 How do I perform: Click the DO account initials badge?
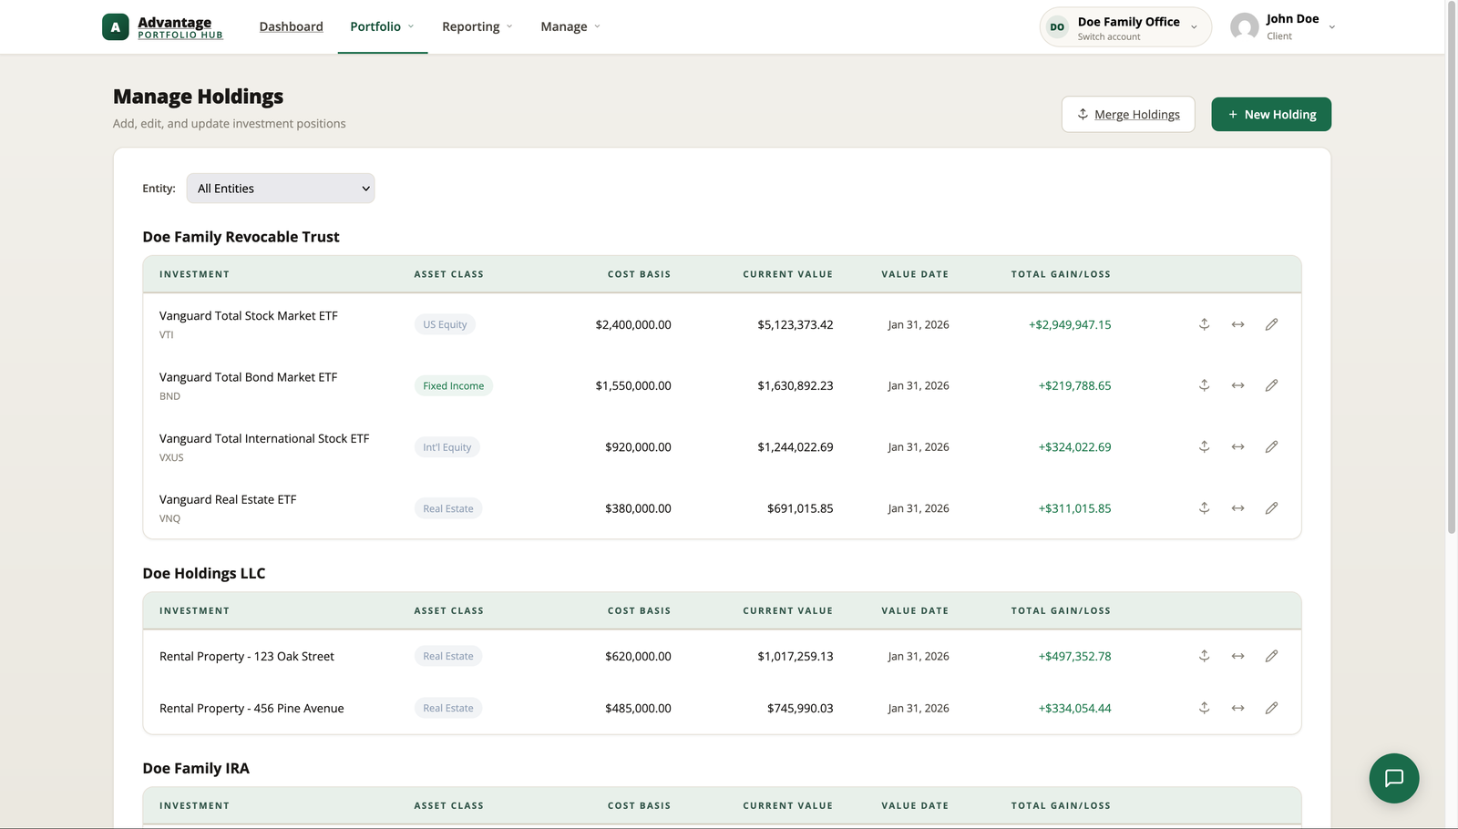point(1057,27)
